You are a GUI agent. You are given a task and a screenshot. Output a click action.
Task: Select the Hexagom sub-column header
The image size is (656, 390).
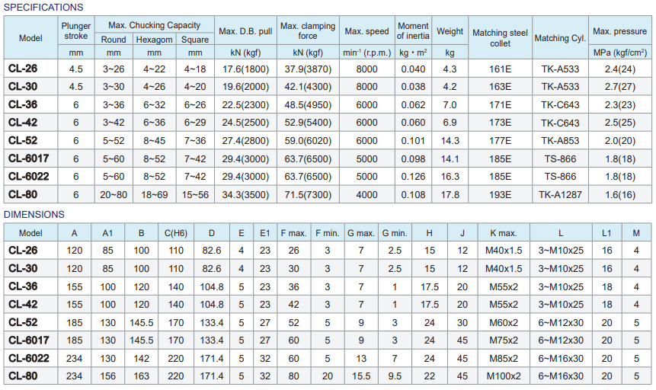pos(155,40)
